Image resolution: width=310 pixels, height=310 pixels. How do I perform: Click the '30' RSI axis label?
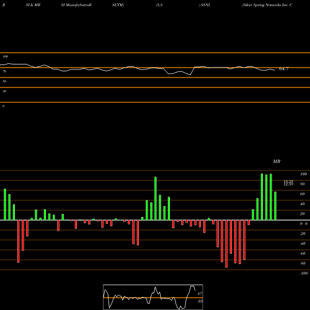coord(4,91)
